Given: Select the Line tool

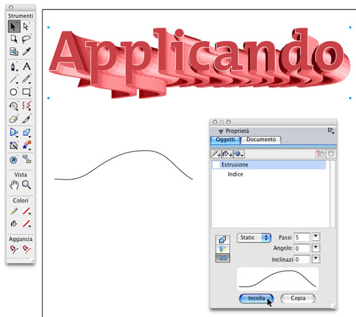Looking at the screenshot, I should (x=14, y=79).
